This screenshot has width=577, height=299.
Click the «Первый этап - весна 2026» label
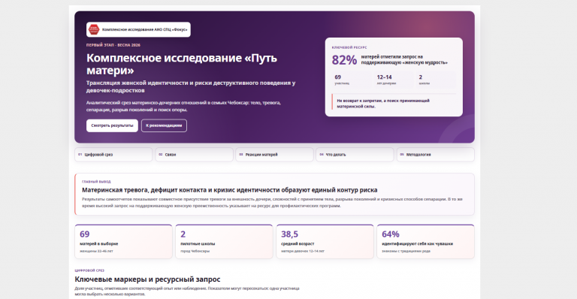pos(113,45)
